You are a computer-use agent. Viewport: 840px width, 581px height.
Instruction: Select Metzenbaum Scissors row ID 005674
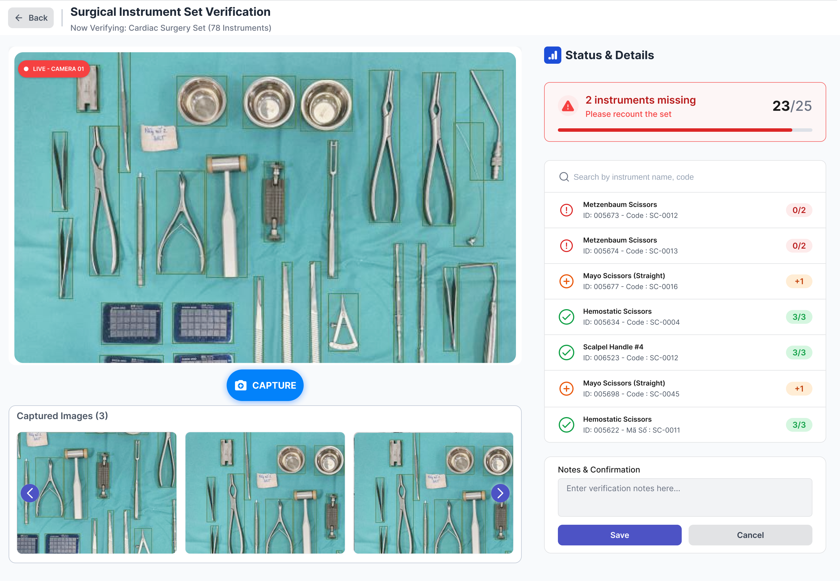click(685, 246)
